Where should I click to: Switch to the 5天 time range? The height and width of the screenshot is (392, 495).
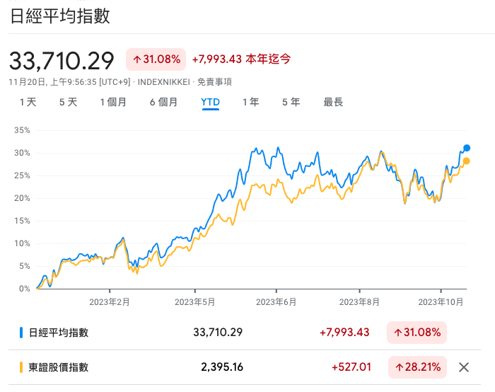68,103
